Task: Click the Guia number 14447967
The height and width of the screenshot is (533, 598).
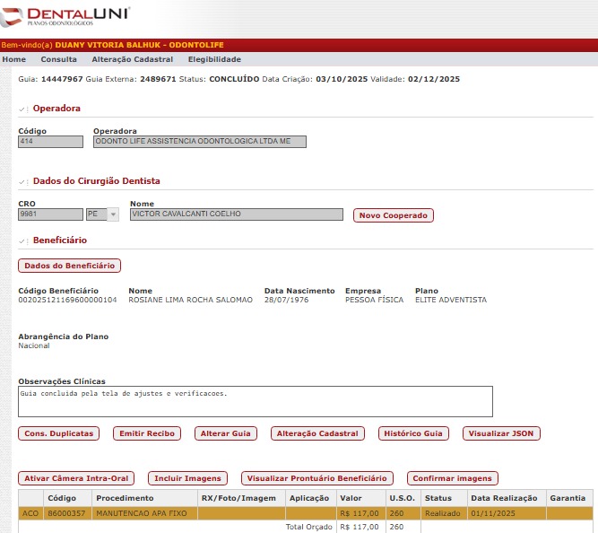Action: pos(62,80)
